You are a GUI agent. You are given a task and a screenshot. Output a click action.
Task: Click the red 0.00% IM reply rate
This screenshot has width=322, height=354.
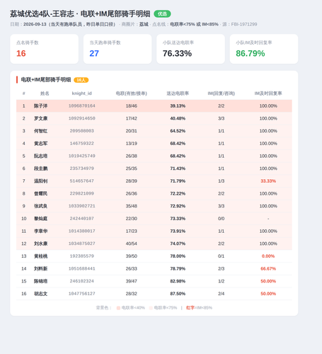coord(268,256)
